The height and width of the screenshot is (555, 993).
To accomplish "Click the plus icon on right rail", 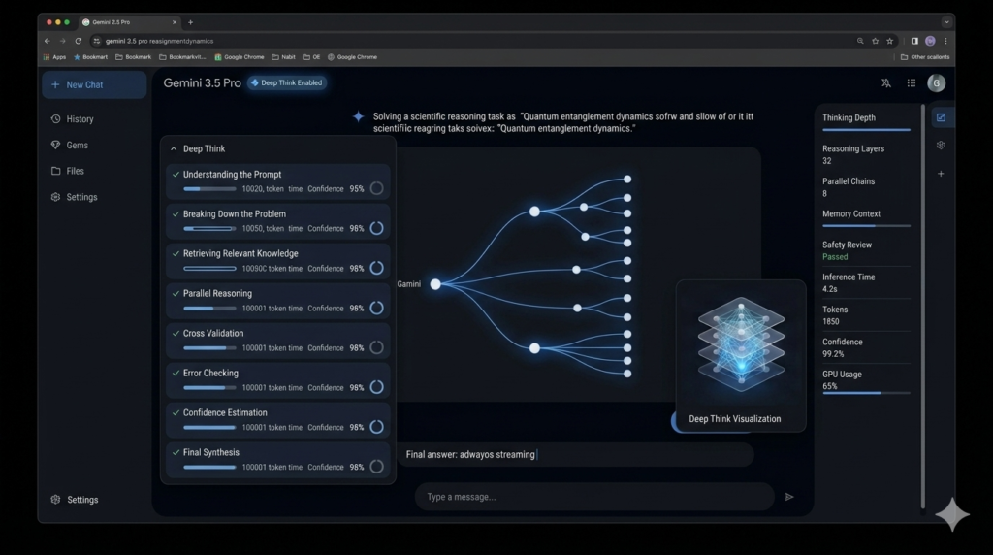I will pyautogui.click(x=941, y=174).
